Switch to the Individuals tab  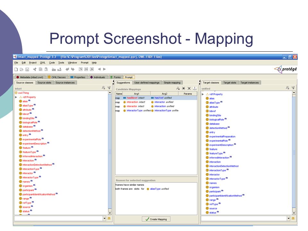pyautogui.click(x=98, y=77)
